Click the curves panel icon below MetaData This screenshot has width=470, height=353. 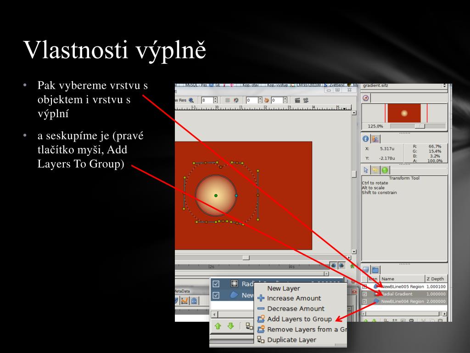(x=185, y=301)
